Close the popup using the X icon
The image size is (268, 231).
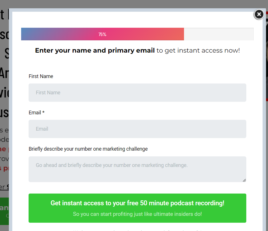[x=259, y=14]
